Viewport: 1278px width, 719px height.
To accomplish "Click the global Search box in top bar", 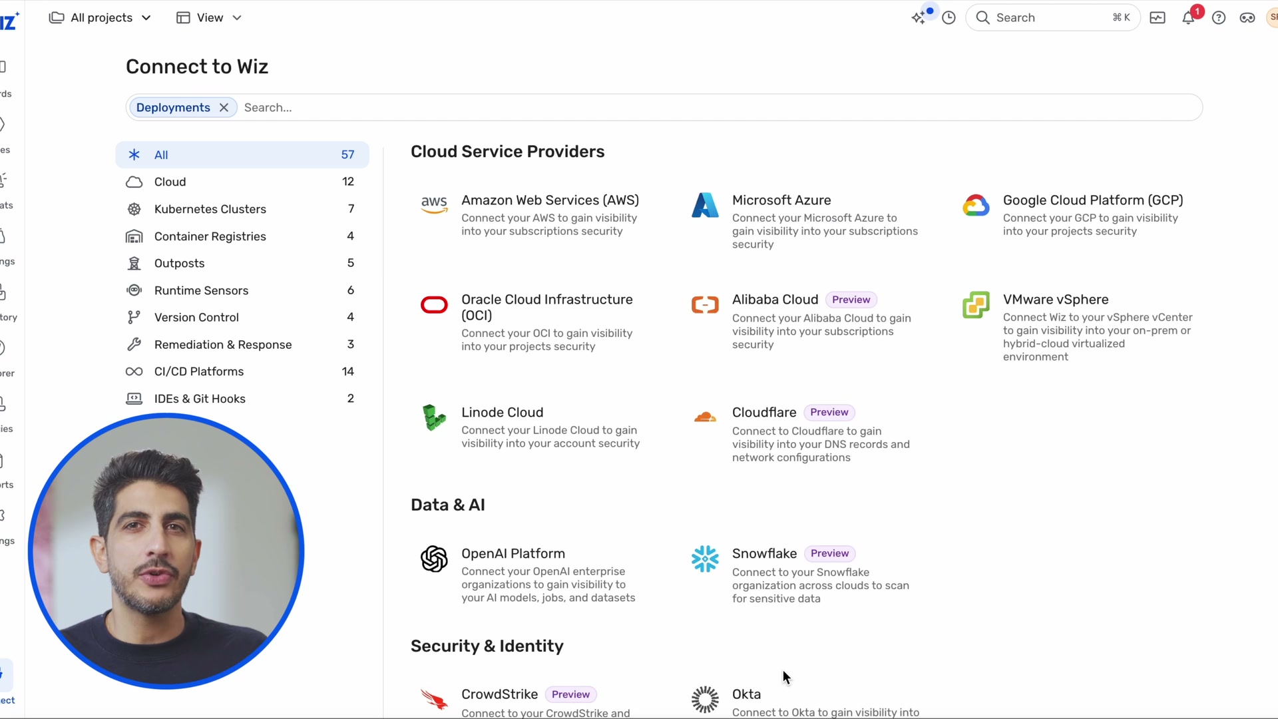I will [x=1053, y=18].
